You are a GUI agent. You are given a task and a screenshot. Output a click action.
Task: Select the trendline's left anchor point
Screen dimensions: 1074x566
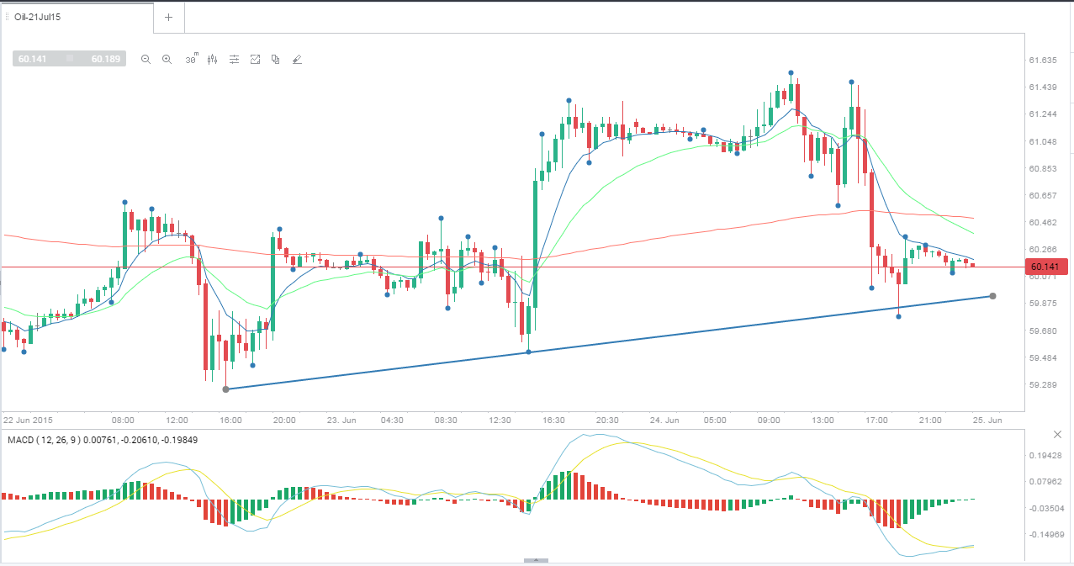[225, 389]
